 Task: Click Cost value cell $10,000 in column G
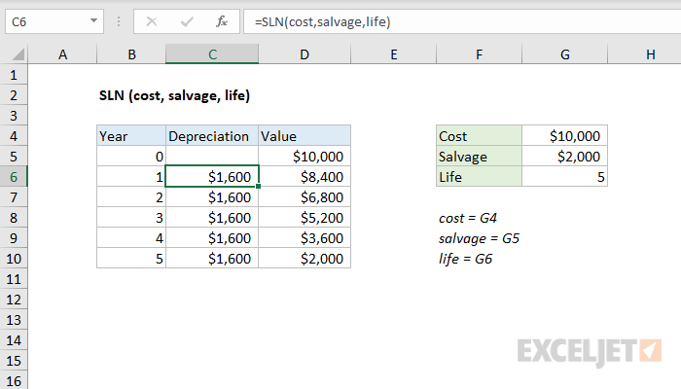click(564, 136)
